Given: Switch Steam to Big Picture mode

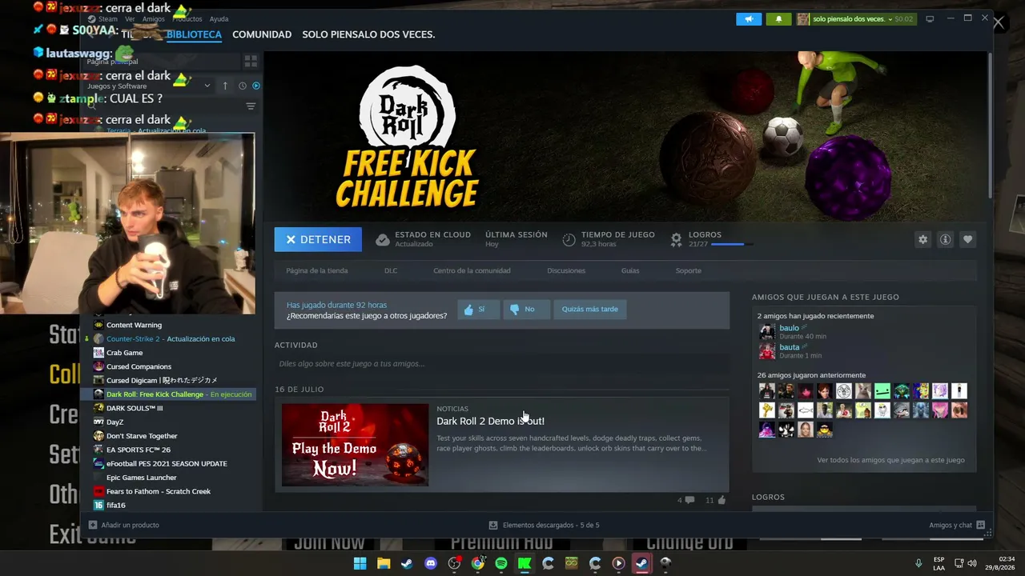Looking at the screenshot, I should (x=930, y=19).
